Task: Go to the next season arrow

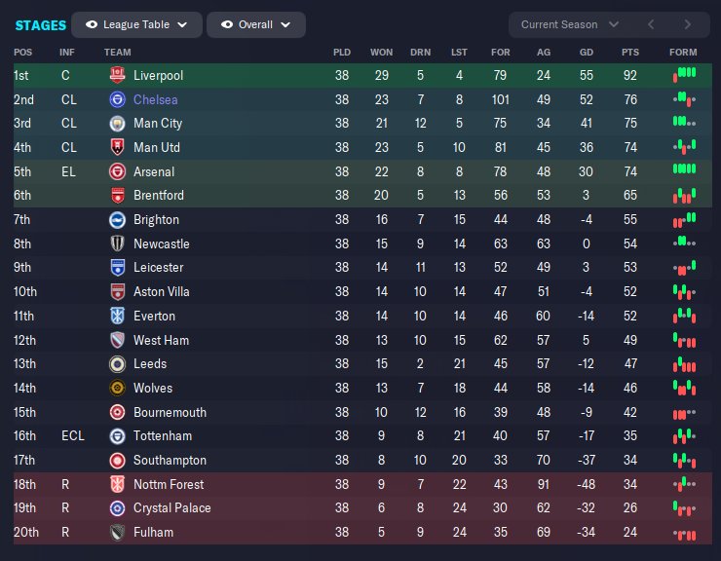Action: [687, 24]
